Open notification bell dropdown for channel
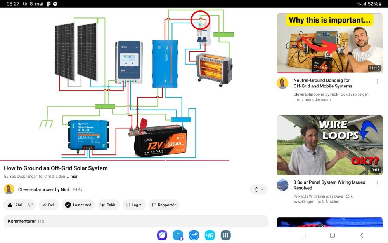This screenshot has width=388, height=243. click(258, 189)
